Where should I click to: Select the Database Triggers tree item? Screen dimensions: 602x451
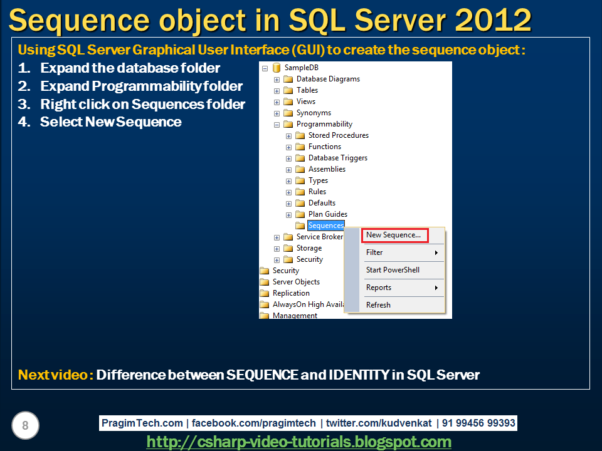pos(338,158)
